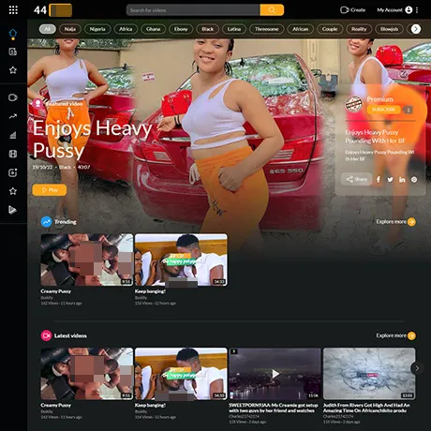
Task: Click the Search for videos field
Action: pos(193,10)
